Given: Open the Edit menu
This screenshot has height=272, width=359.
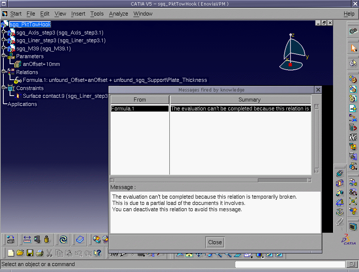Looking at the screenshot, I should coord(45,14).
